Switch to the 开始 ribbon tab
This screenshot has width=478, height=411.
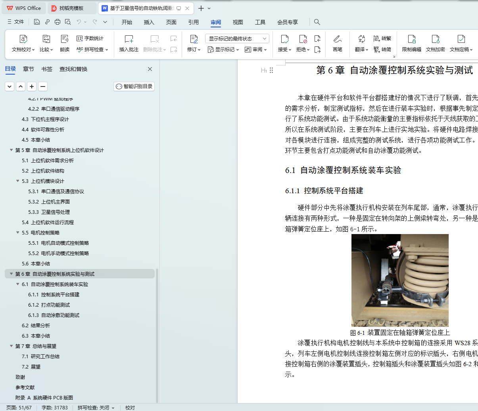pos(127,22)
